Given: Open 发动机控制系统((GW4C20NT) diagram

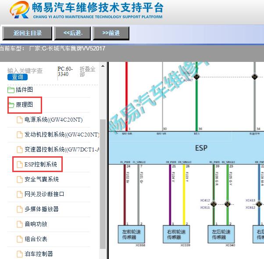Looking at the screenshot, I should coord(62,135).
